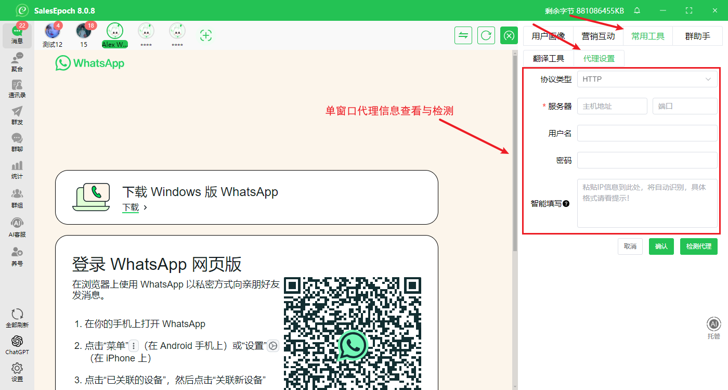This screenshot has width=728, height=390.
Task: Open the 翻译工具 sub-tab
Action: click(549, 58)
